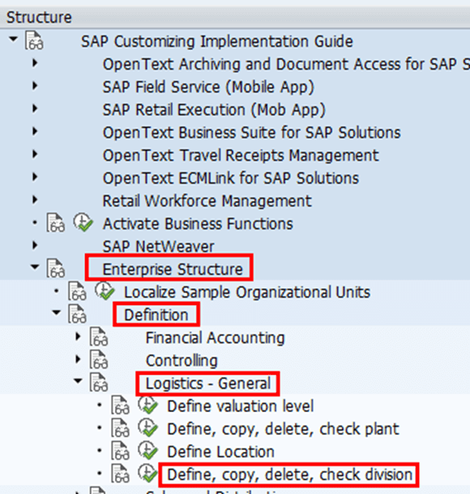Collapse Logistics - General node arrow
The width and height of the screenshot is (470, 494).
coord(78,381)
